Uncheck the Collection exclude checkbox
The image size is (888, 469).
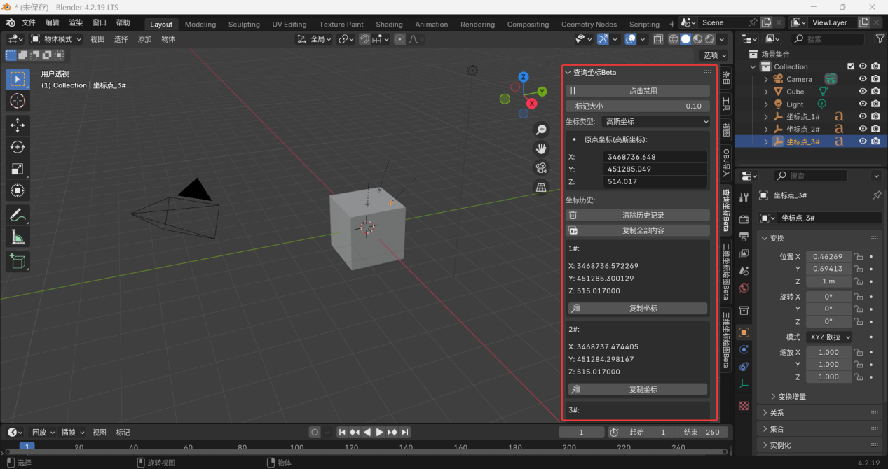click(851, 66)
